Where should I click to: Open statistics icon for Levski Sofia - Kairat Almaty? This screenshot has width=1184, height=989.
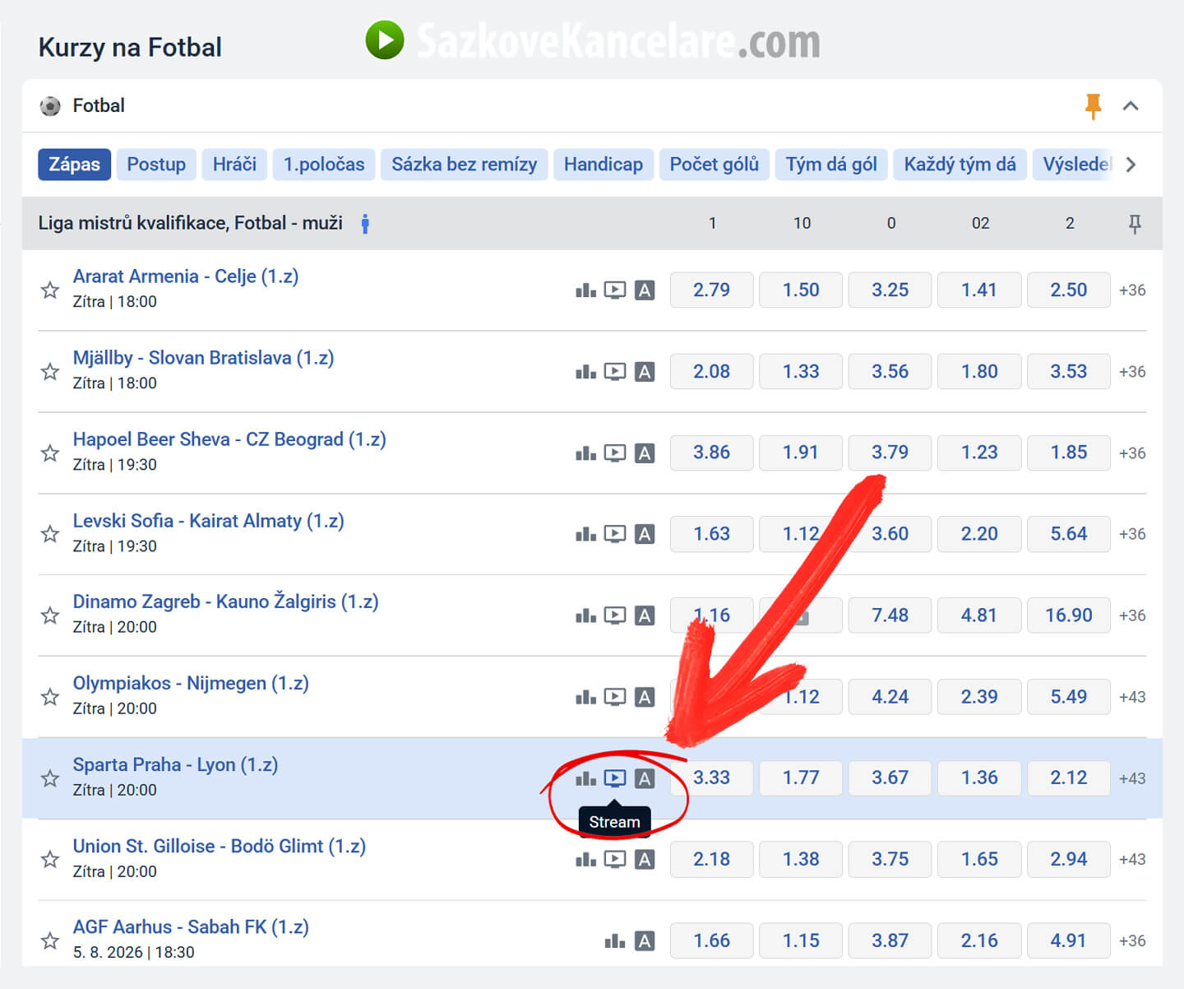pos(585,534)
